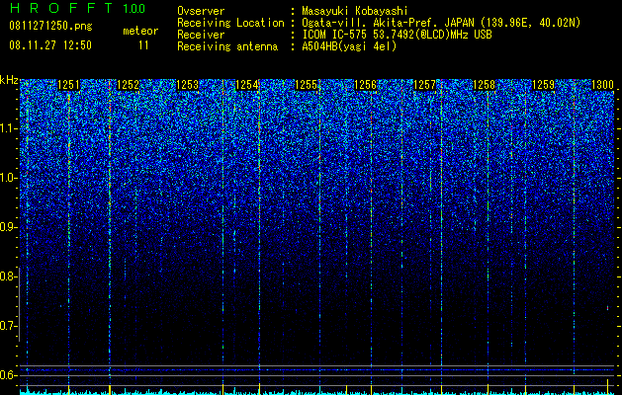Viewport: 622px width, 395px height.
Task: Click the 1.0 frequency axis label
Action: [9, 178]
